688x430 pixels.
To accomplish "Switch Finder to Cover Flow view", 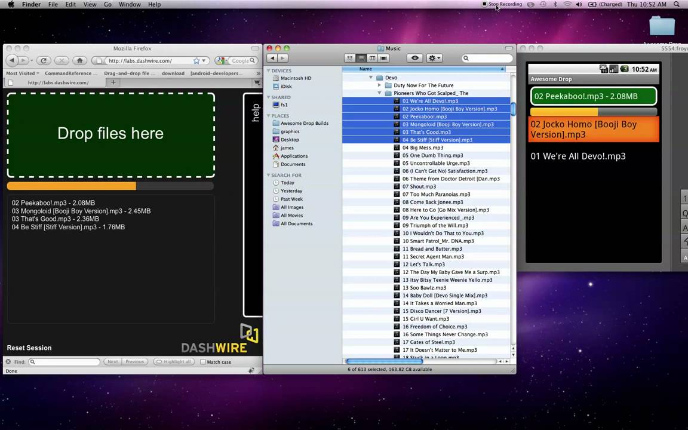I will pos(383,58).
